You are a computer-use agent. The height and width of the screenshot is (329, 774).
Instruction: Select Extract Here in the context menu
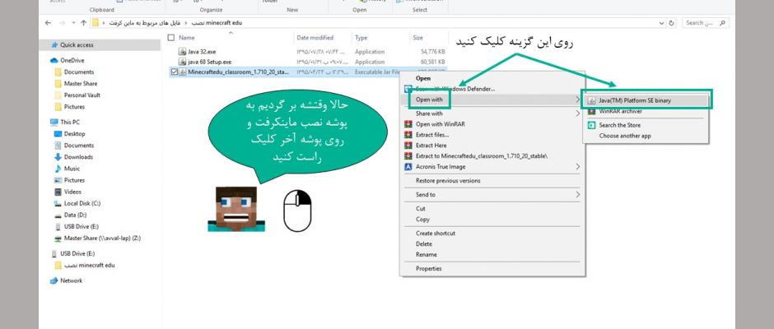click(x=433, y=145)
